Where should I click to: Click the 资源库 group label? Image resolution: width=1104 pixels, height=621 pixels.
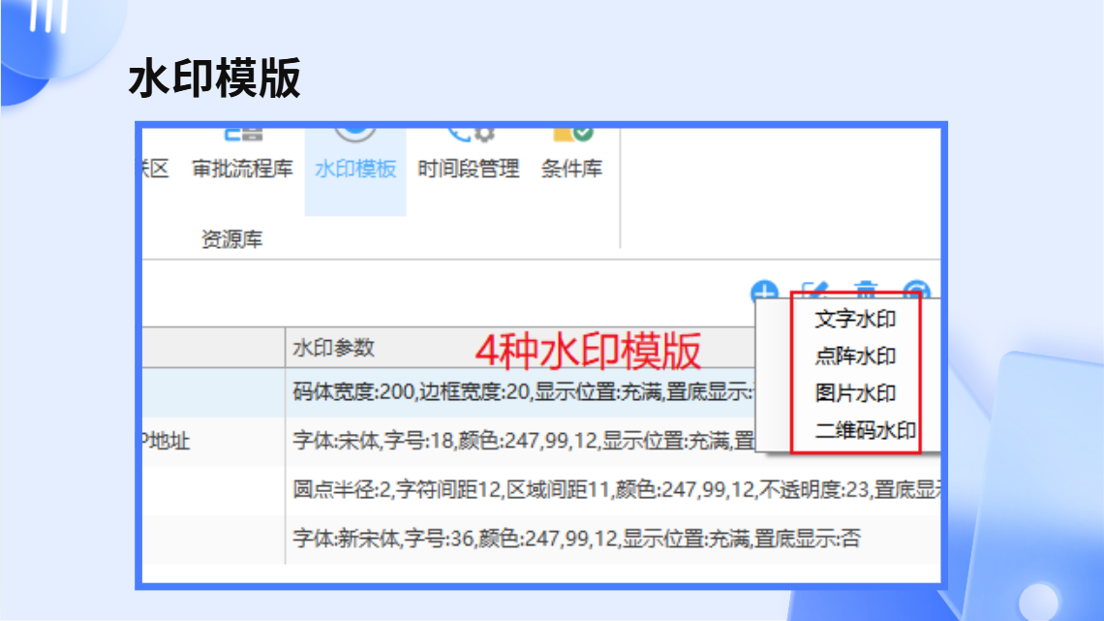[231, 239]
